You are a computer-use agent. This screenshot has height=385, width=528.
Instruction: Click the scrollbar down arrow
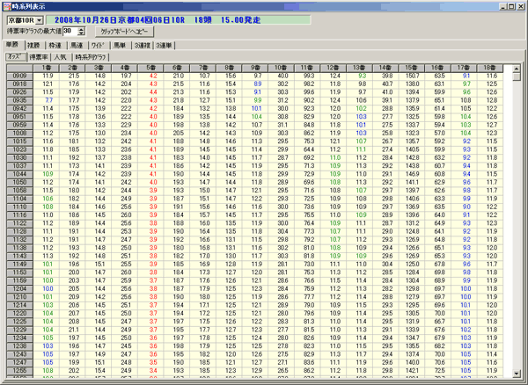click(x=517, y=374)
